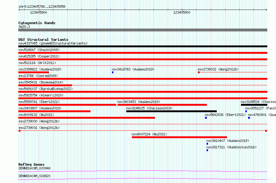Click left red end marker of esv2739031
This screenshot has height=183, width=276.
pos(20,131)
